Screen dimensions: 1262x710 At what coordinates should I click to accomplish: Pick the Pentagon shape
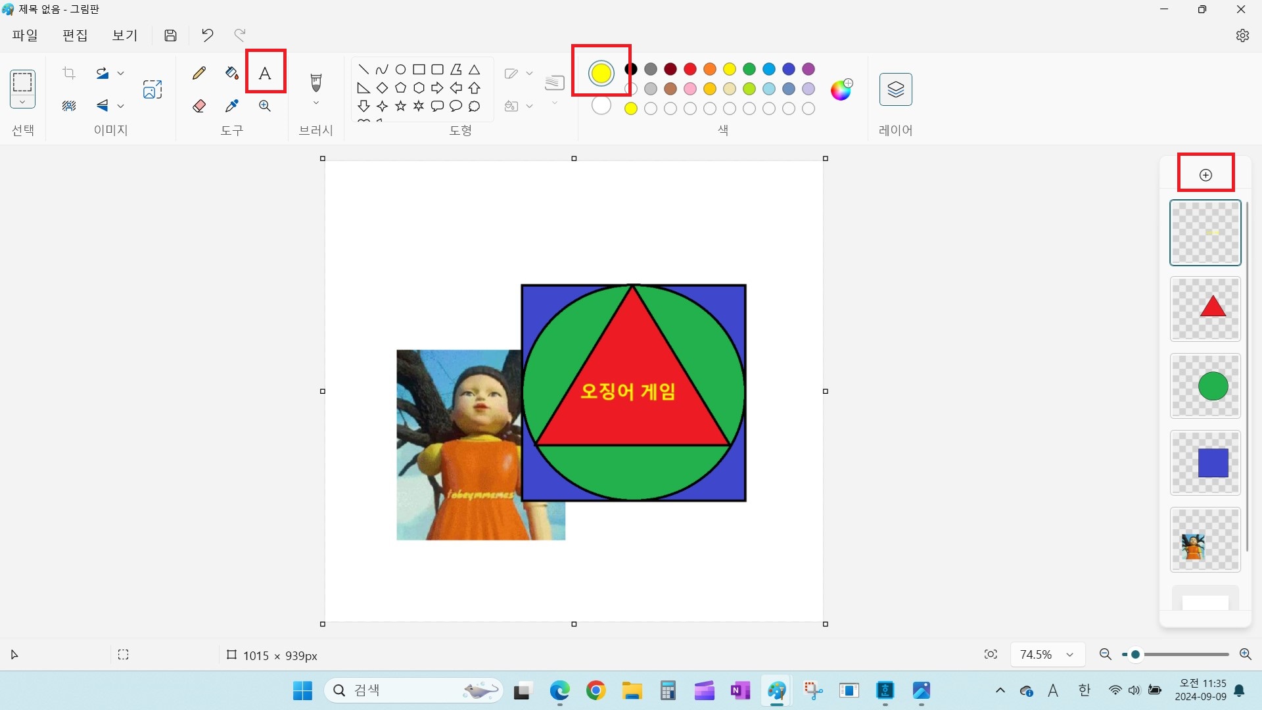(400, 87)
